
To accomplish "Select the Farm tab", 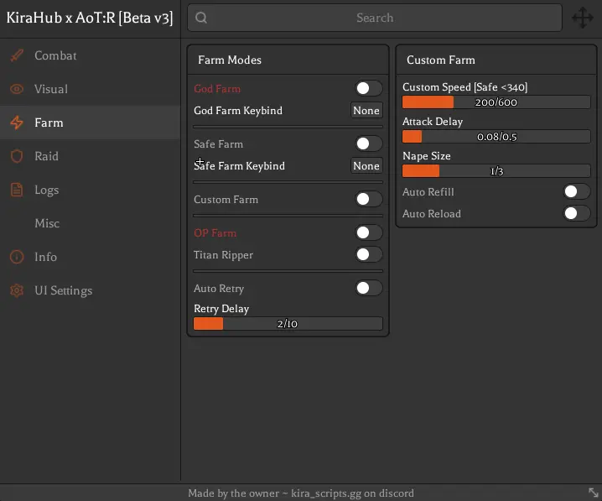I will 91,123.
